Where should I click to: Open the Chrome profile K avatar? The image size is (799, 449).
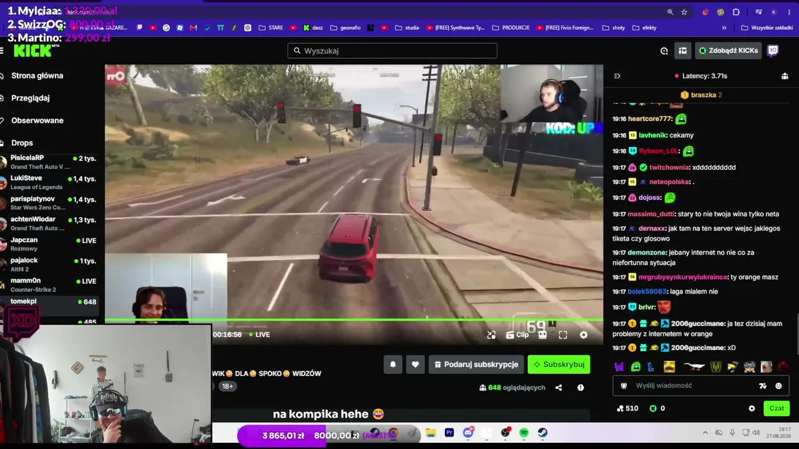(773, 12)
